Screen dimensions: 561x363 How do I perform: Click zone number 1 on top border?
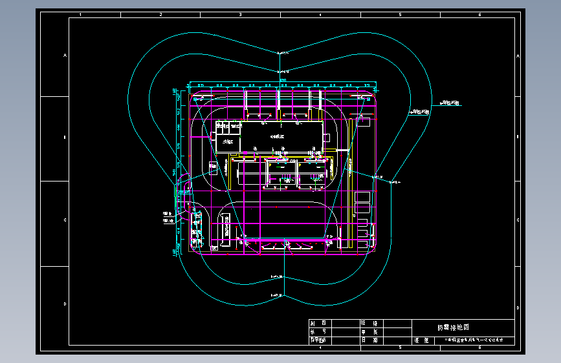tap(80, 15)
